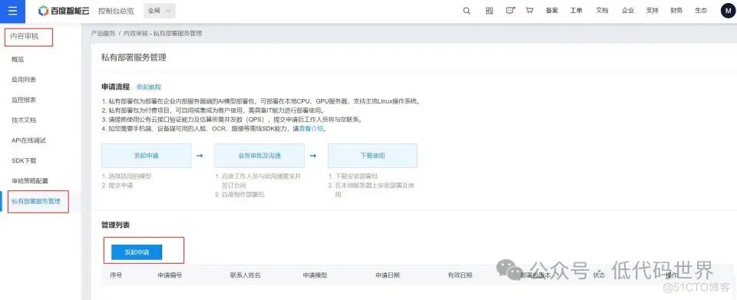Open 应用列表 in the sidebar
Viewport: 737px width, 300px height.
click(24, 79)
